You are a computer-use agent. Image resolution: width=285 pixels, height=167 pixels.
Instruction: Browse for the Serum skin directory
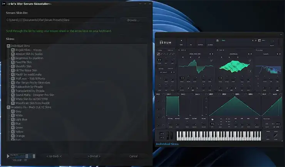coord(133,20)
